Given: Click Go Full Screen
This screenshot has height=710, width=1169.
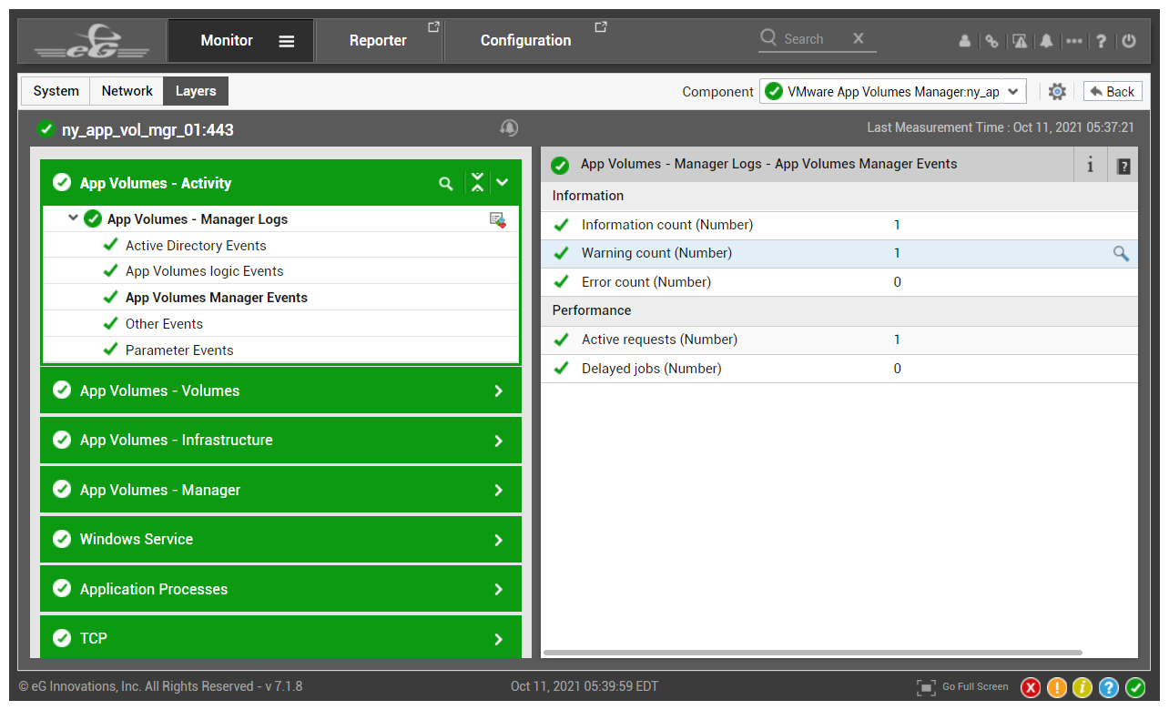Looking at the screenshot, I should (963, 687).
